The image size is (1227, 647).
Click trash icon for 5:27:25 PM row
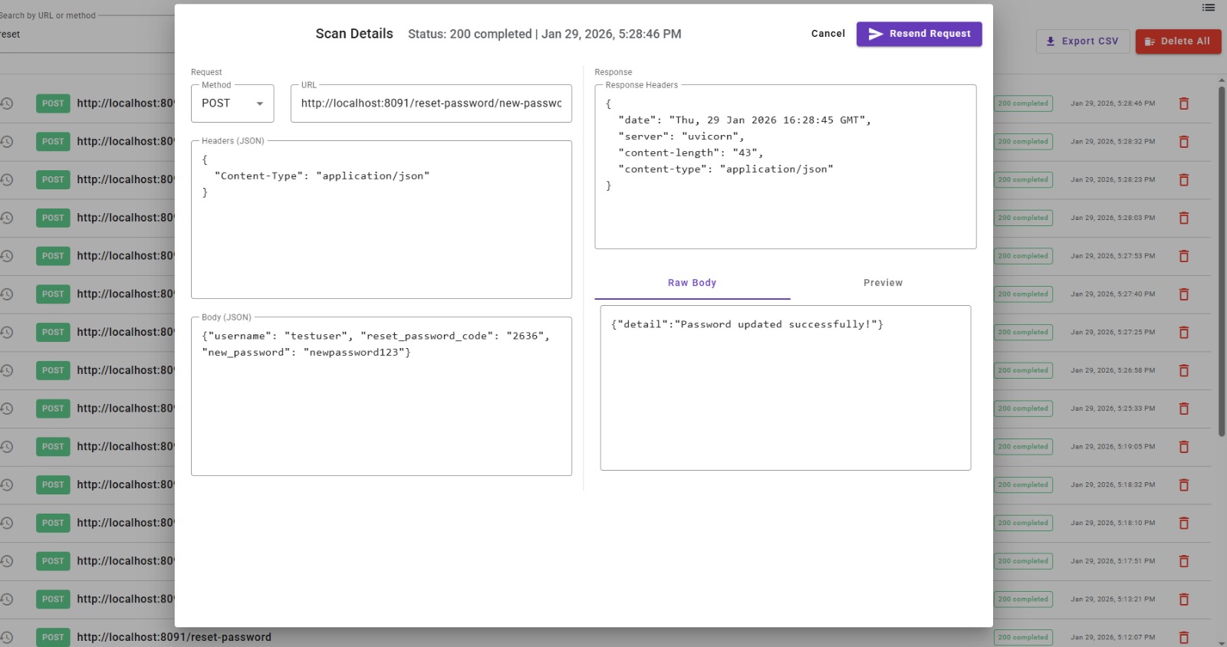pyautogui.click(x=1183, y=333)
